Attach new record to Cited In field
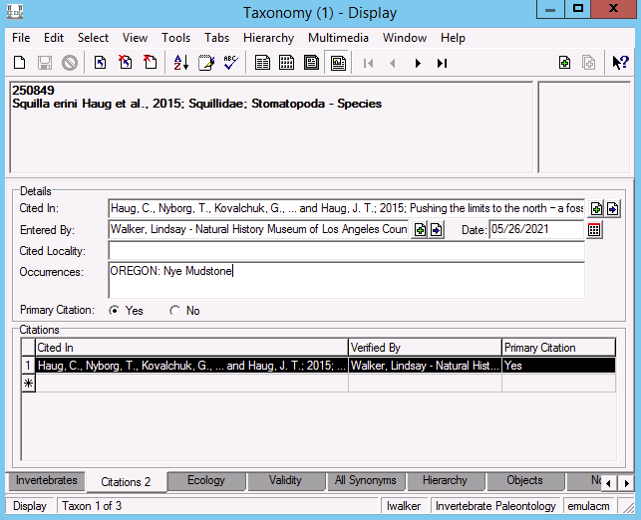Viewport: 641px width, 520px height. click(596, 209)
